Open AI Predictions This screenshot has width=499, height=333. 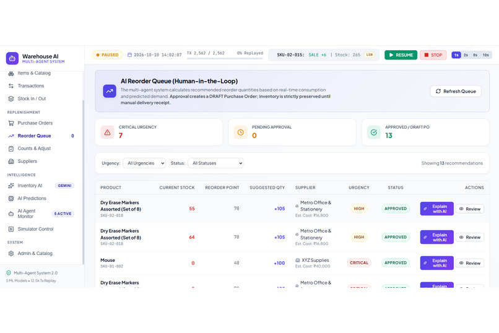click(32, 199)
